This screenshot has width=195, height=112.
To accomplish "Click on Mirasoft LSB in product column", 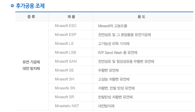I will click(x=65, y=52).
